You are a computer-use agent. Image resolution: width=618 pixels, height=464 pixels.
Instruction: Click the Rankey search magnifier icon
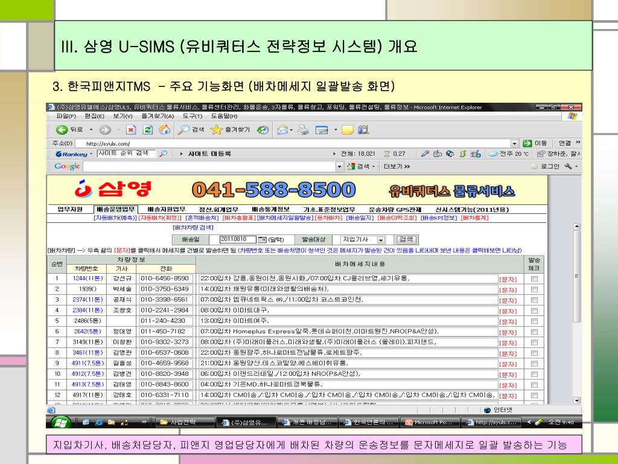click(x=163, y=154)
